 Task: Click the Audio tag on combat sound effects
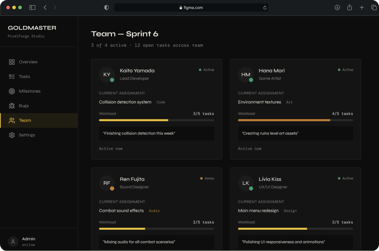pyautogui.click(x=154, y=210)
